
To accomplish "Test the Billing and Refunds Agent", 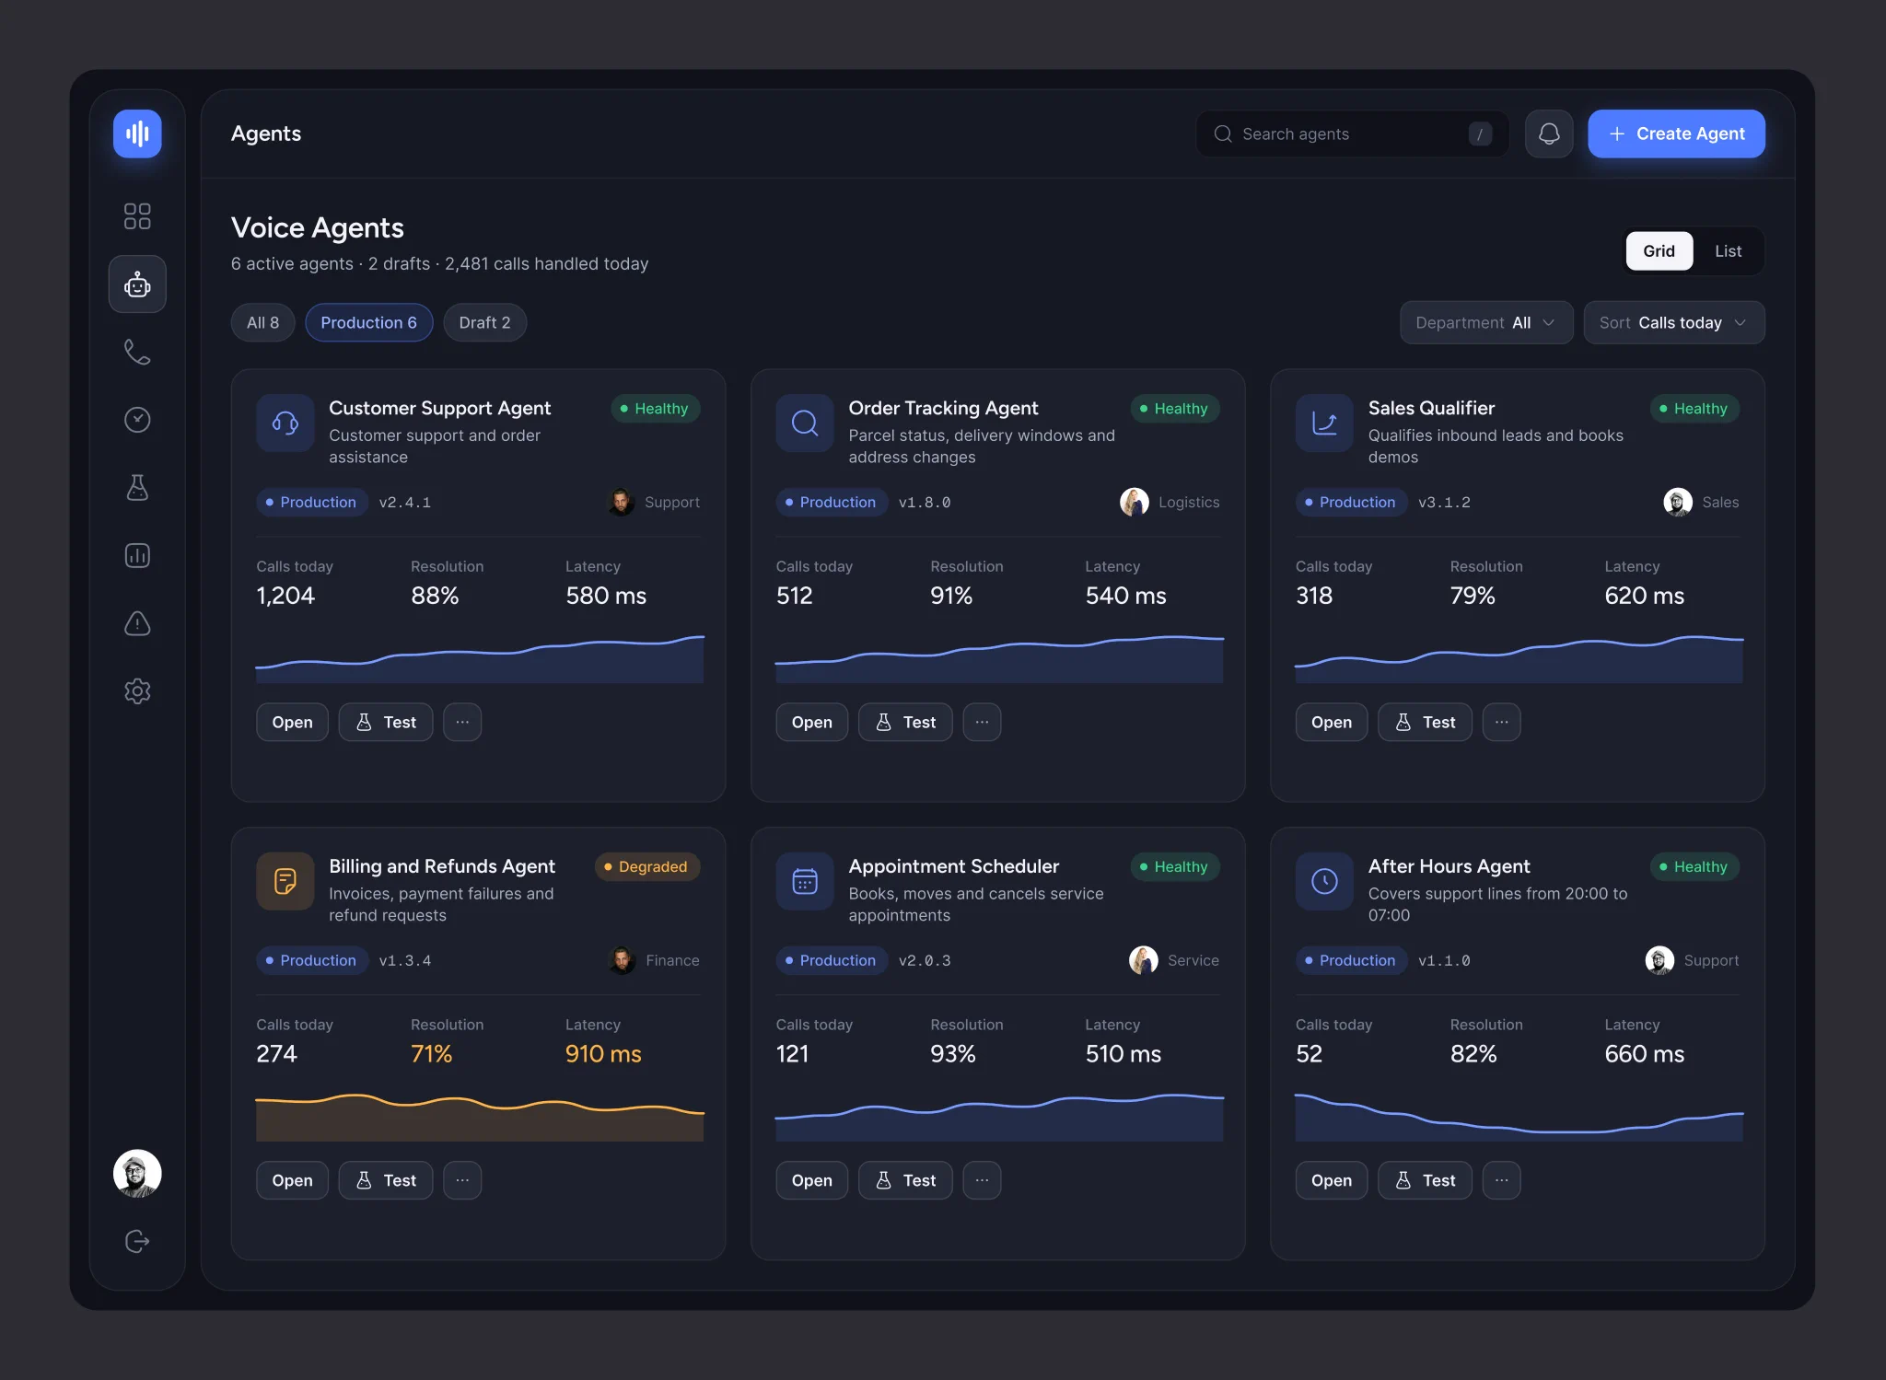I will tap(386, 1180).
